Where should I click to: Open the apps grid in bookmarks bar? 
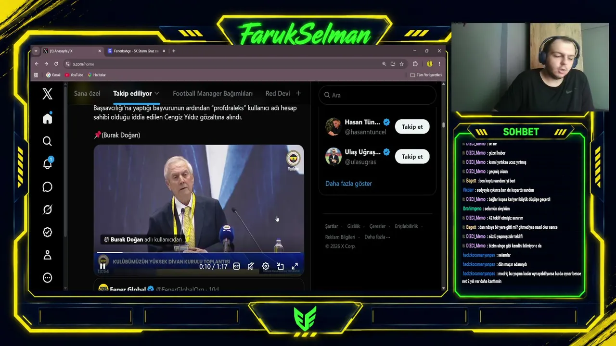tap(36, 75)
